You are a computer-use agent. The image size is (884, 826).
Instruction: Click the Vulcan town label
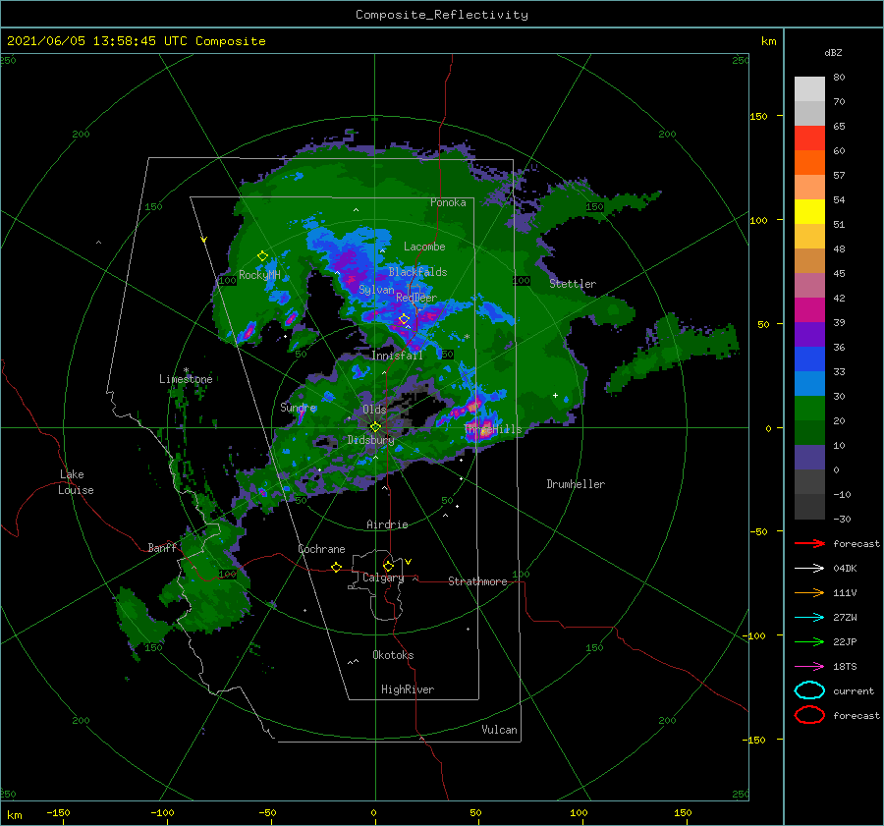click(500, 730)
